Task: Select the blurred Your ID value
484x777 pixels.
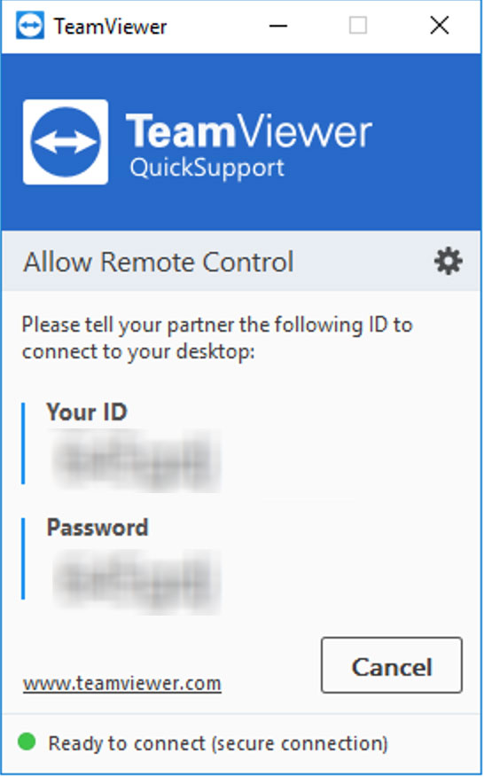Action: (x=137, y=461)
